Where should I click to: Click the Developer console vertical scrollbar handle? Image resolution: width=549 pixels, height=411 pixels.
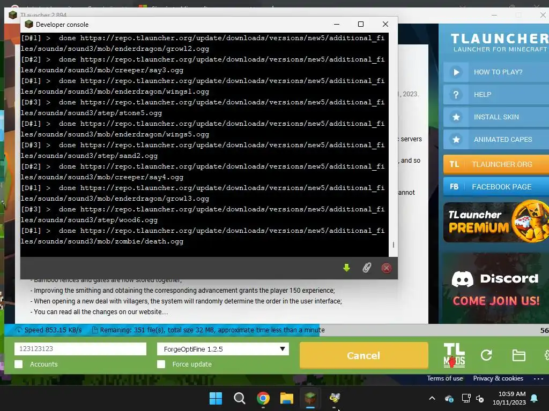tap(393, 245)
